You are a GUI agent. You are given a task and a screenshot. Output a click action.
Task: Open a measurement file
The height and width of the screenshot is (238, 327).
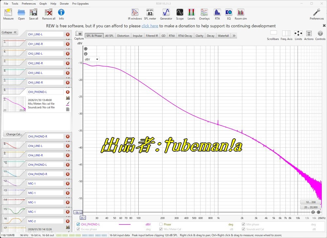click(21, 14)
